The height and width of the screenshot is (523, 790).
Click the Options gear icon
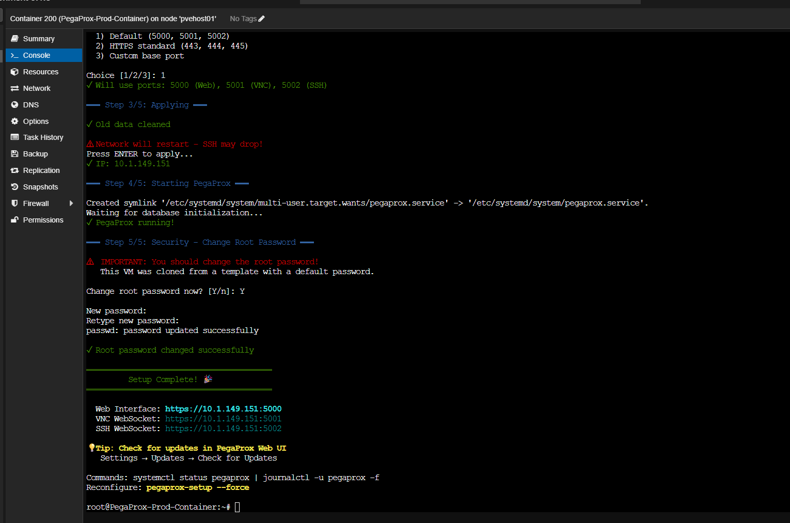point(14,121)
